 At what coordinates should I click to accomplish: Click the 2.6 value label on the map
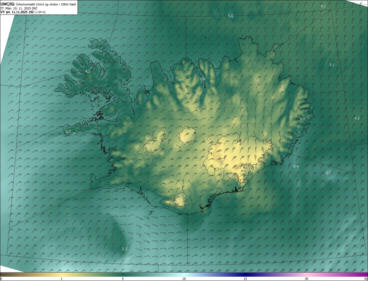point(256,80)
